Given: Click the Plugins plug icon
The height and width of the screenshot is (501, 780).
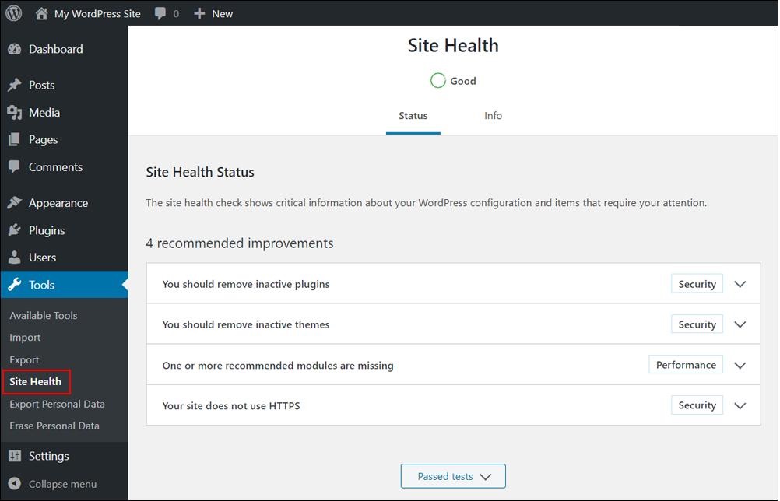Looking at the screenshot, I should 15,230.
